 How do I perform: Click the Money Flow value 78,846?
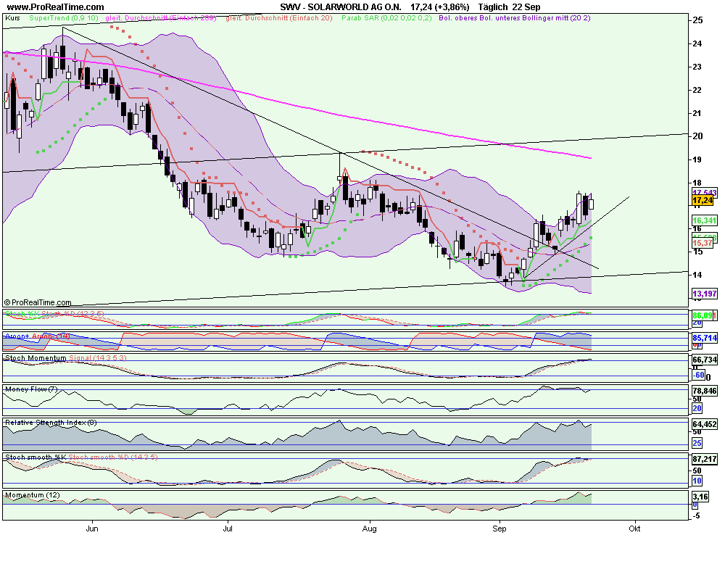coord(704,391)
